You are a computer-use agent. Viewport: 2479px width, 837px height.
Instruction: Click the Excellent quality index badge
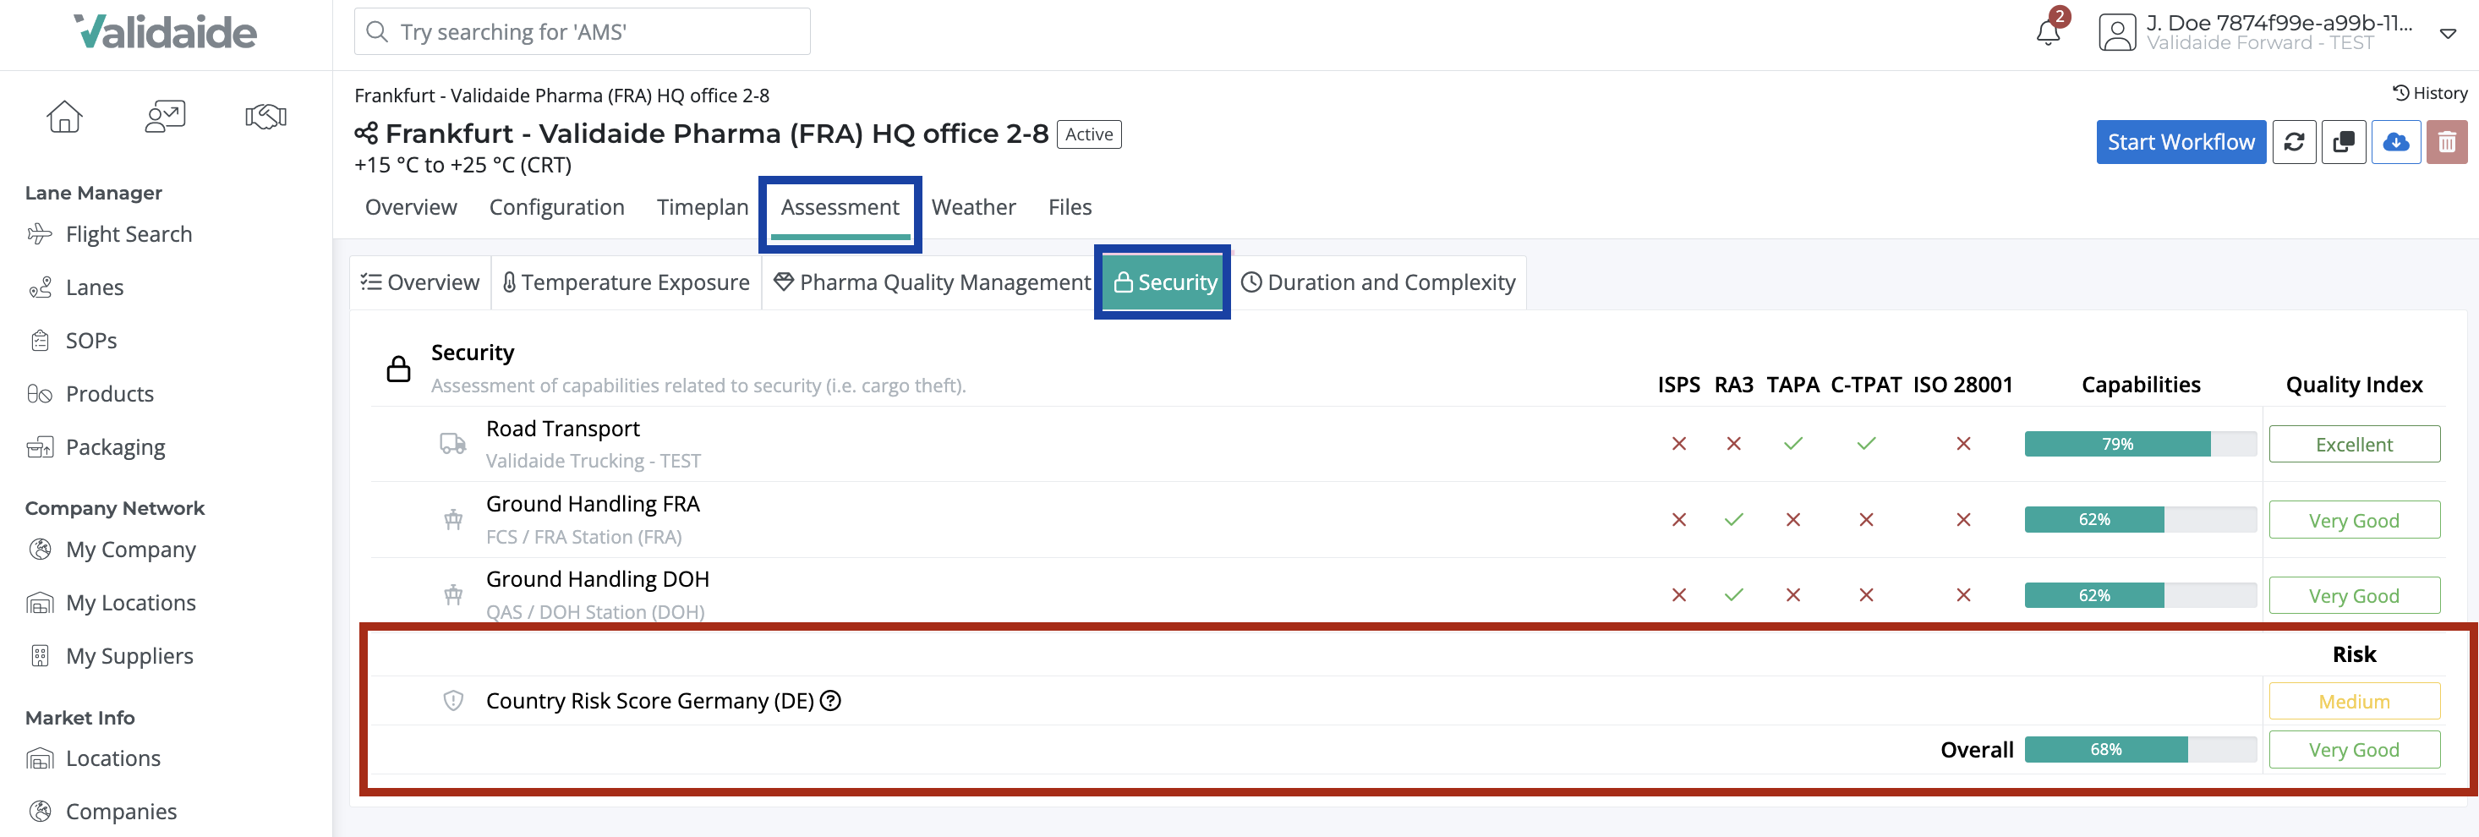2354,445
